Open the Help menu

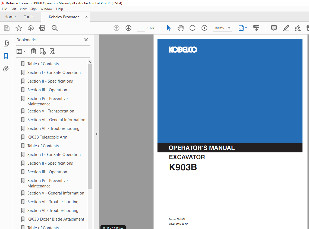59,9
